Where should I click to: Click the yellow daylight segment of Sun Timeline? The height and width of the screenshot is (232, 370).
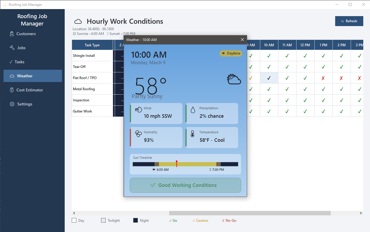click(188, 164)
